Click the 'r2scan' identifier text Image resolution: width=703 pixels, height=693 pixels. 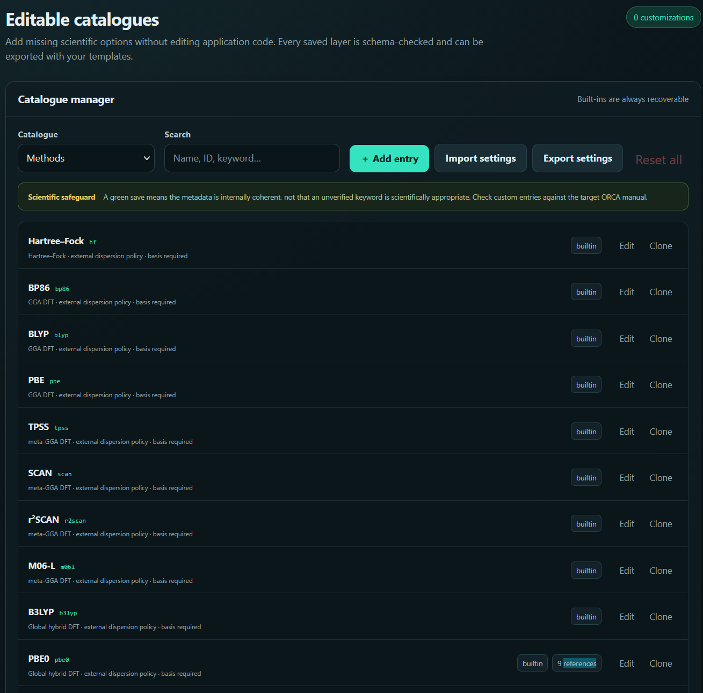pos(75,521)
